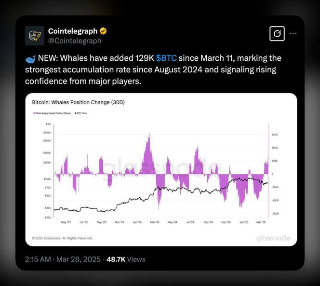320x286 pixels.
Task: Click the whale emoji in the tweet
Action: (30, 59)
